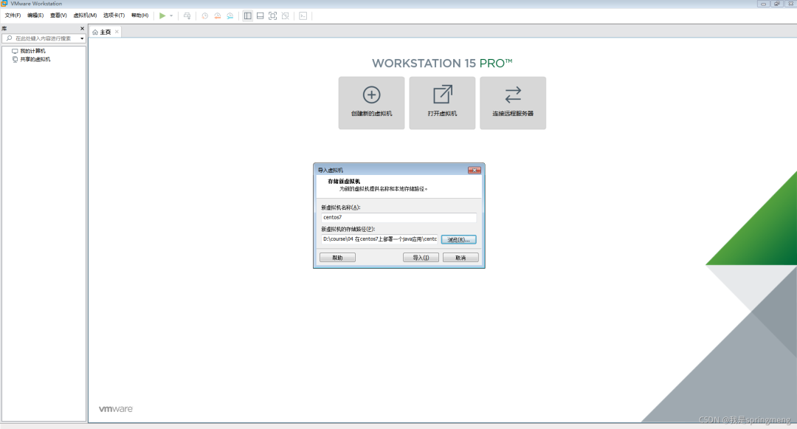Screen dimensions: 797x429
Task: Toggle the show library sidebar icon
Action: coord(247,16)
